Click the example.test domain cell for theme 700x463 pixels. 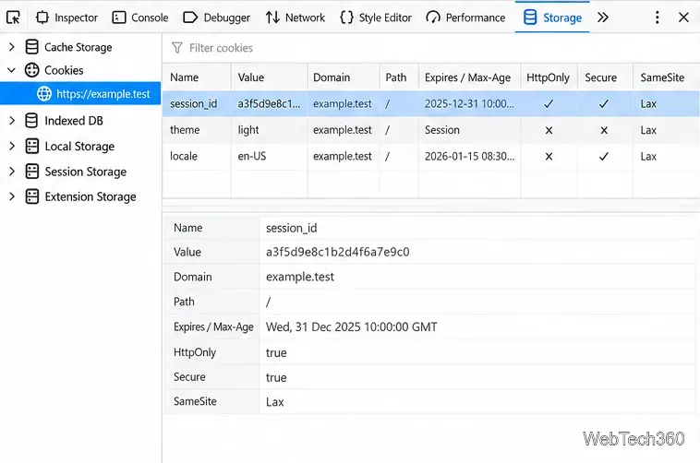[344, 130]
